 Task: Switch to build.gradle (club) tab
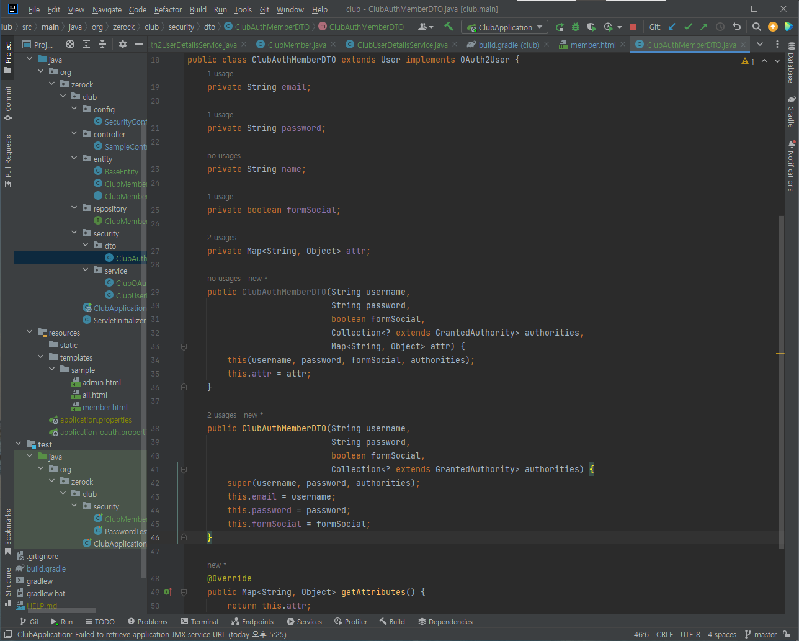(x=509, y=45)
